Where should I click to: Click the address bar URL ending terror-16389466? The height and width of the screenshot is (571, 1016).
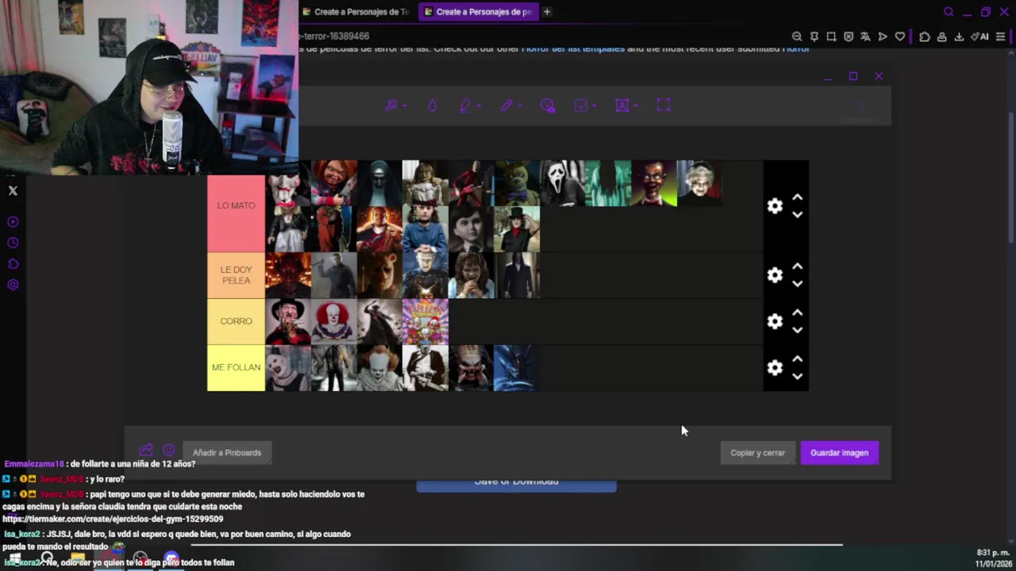[335, 36]
